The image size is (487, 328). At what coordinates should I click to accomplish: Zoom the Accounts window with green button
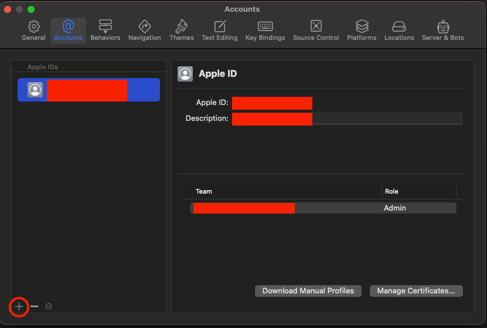tap(31, 9)
